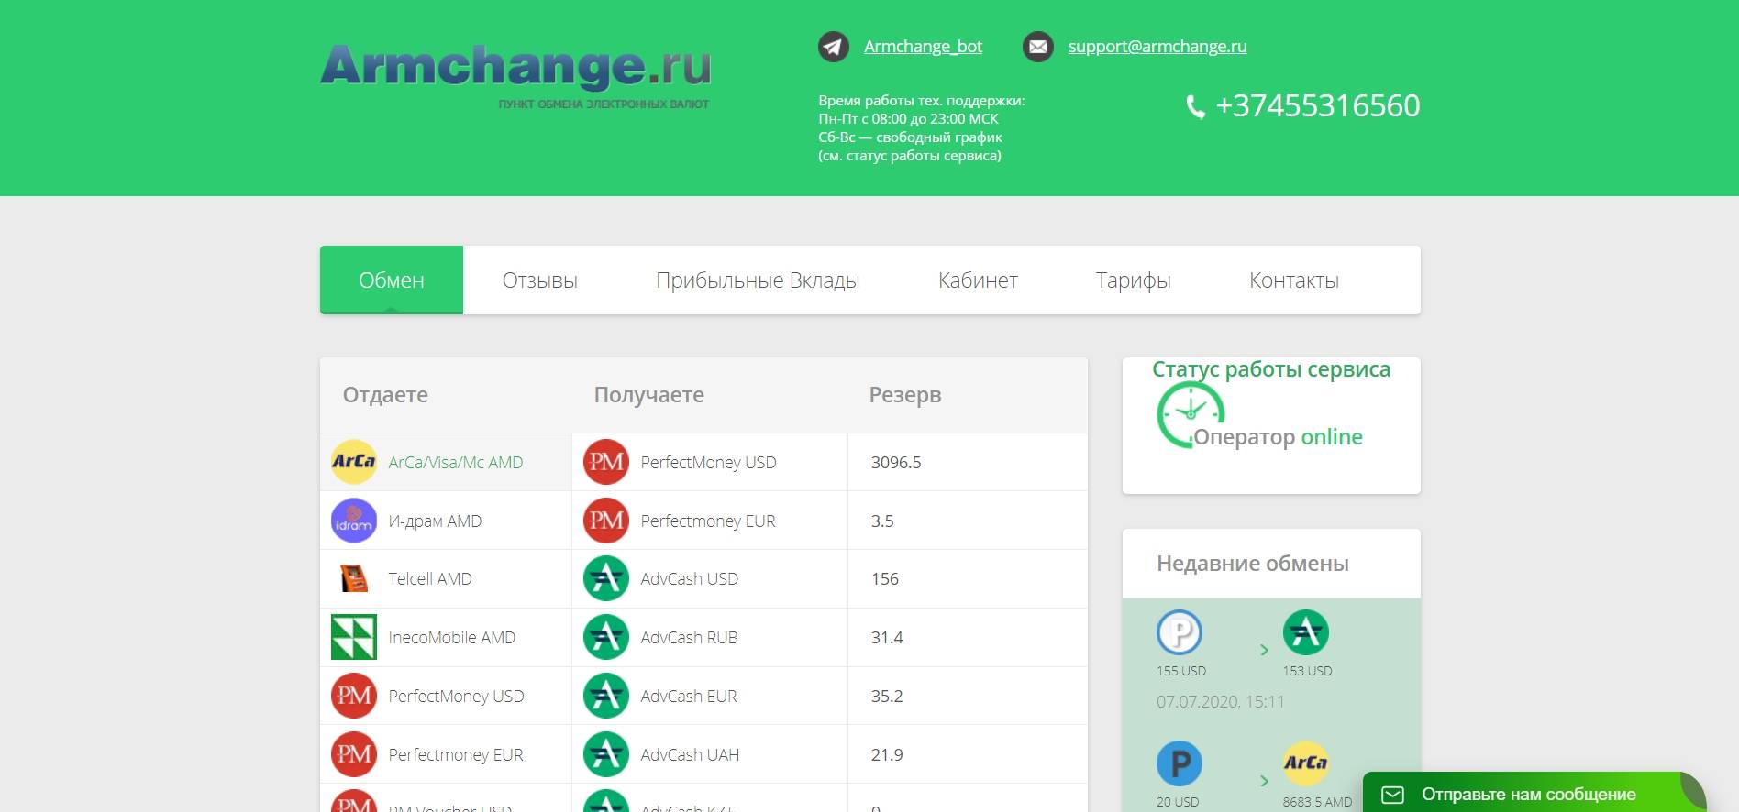Open the Обмен tab
The width and height of the screenshot is (1739, 812).
pos(392,280)
